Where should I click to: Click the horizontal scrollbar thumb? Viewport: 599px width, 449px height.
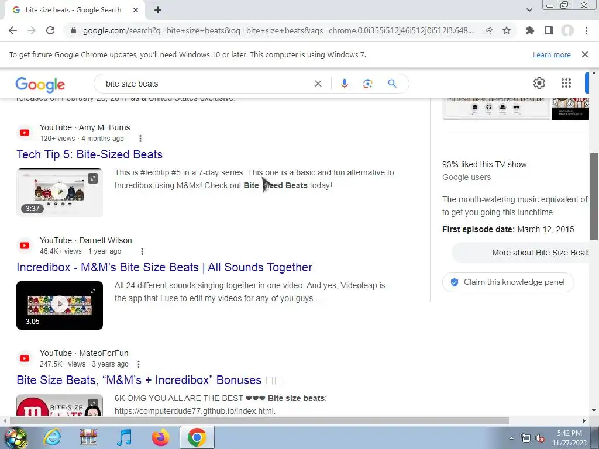point(259,420)
